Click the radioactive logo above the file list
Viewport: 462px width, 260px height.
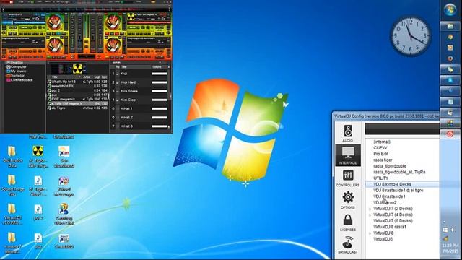(x=77, y=69)
